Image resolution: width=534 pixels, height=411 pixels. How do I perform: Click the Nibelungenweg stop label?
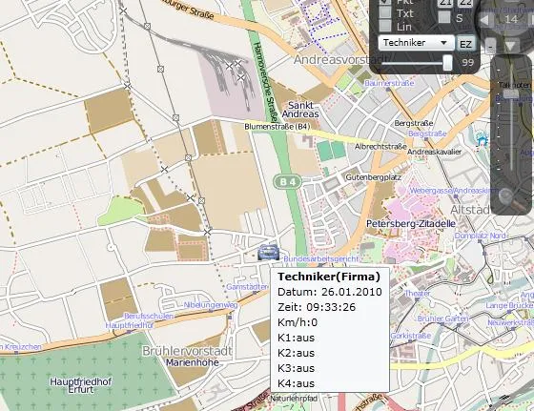tap(211, 305)
